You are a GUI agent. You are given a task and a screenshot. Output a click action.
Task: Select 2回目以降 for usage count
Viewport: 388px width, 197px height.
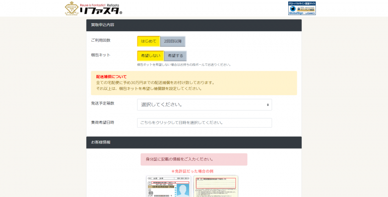click(x=173, y=41)
